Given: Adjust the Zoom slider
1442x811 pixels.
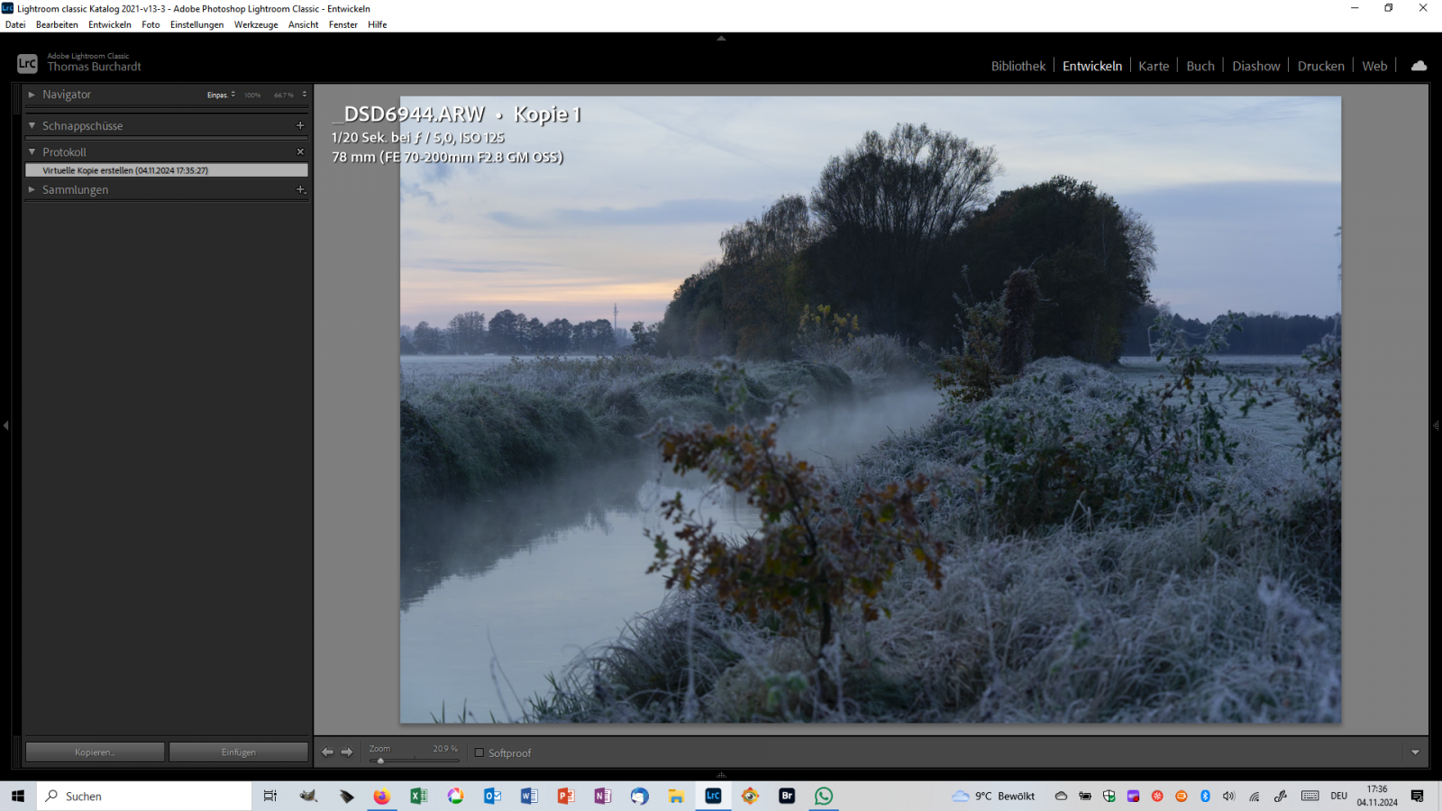Looking at the screenshot, I should [x=381, y=761].
